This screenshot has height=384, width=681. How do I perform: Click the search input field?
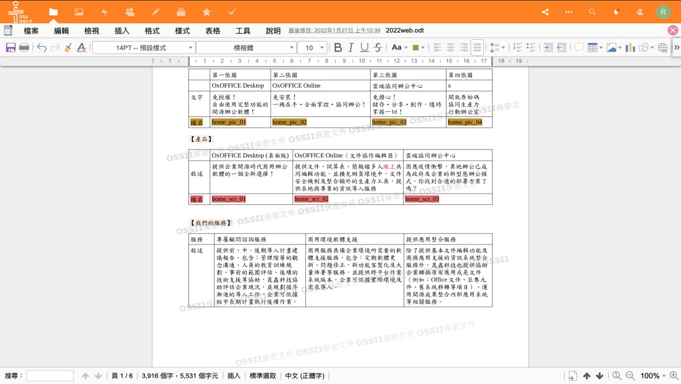50,376
